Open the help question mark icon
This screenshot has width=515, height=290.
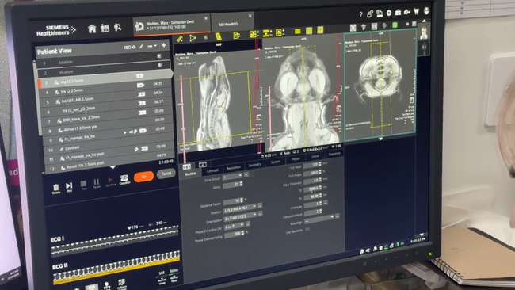pos(360,14)
